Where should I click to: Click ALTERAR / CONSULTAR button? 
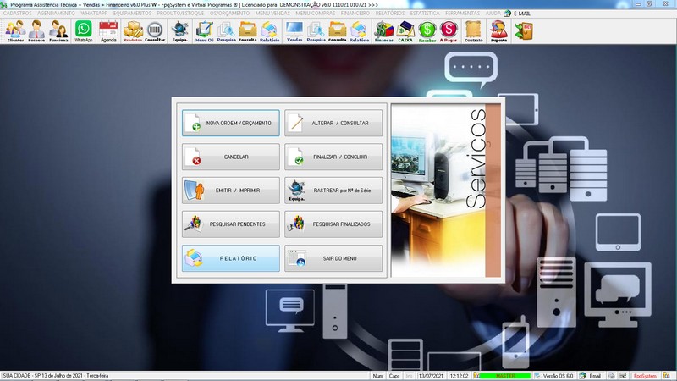click(x=333, y=123)
